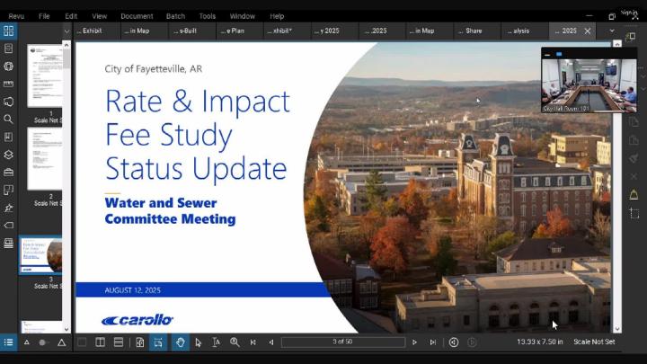Select page 3 thumbnail

coord(40,255)
